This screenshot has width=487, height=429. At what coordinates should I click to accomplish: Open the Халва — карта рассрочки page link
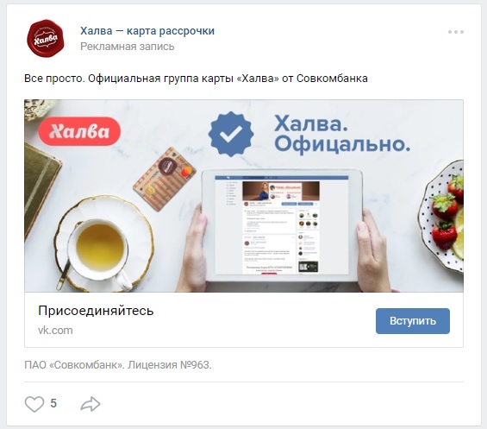(x=147, y=31)
